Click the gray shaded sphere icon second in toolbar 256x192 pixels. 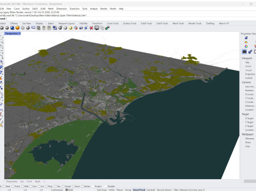pyautogui.click(x=7, y=28)
